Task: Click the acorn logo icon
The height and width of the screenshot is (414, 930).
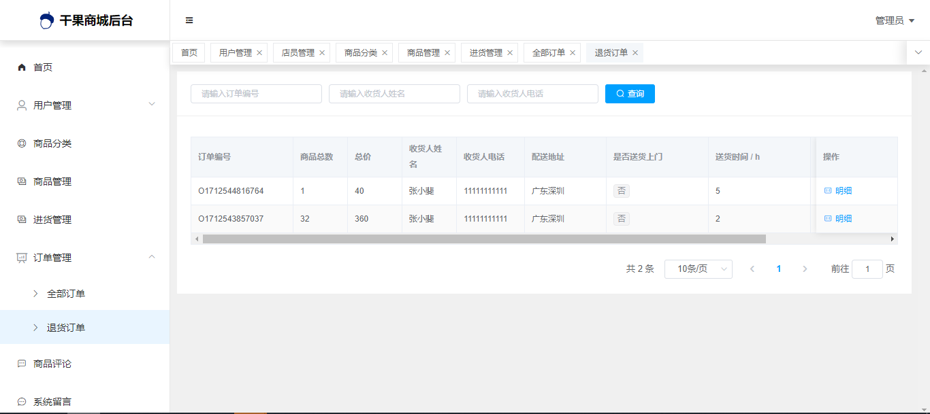Action: 47,21
